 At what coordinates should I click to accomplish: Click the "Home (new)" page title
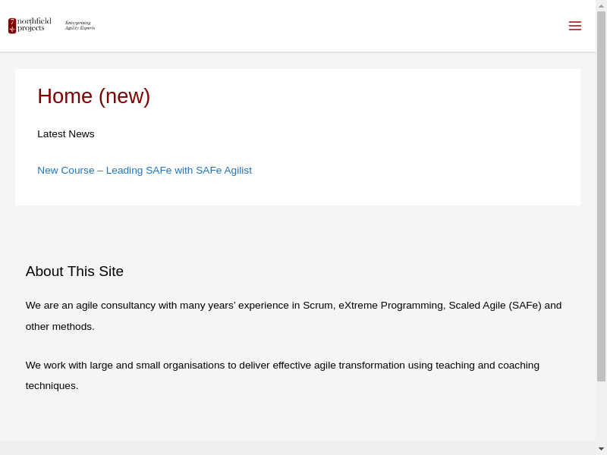(93, 96)
